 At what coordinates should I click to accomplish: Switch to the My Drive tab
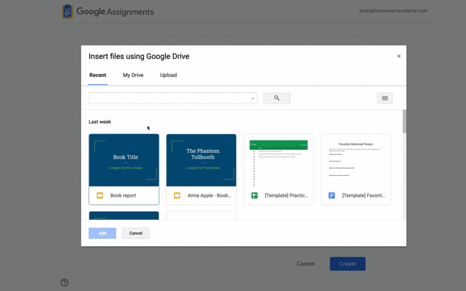(133, 75)
